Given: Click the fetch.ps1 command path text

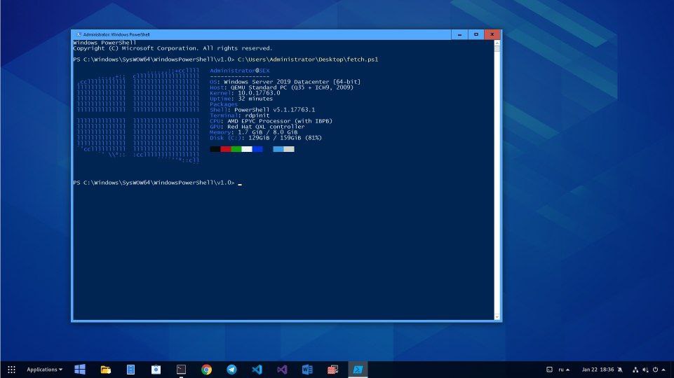Looking at the screenshot, I should pyautogui.click(x=308, y=59).
